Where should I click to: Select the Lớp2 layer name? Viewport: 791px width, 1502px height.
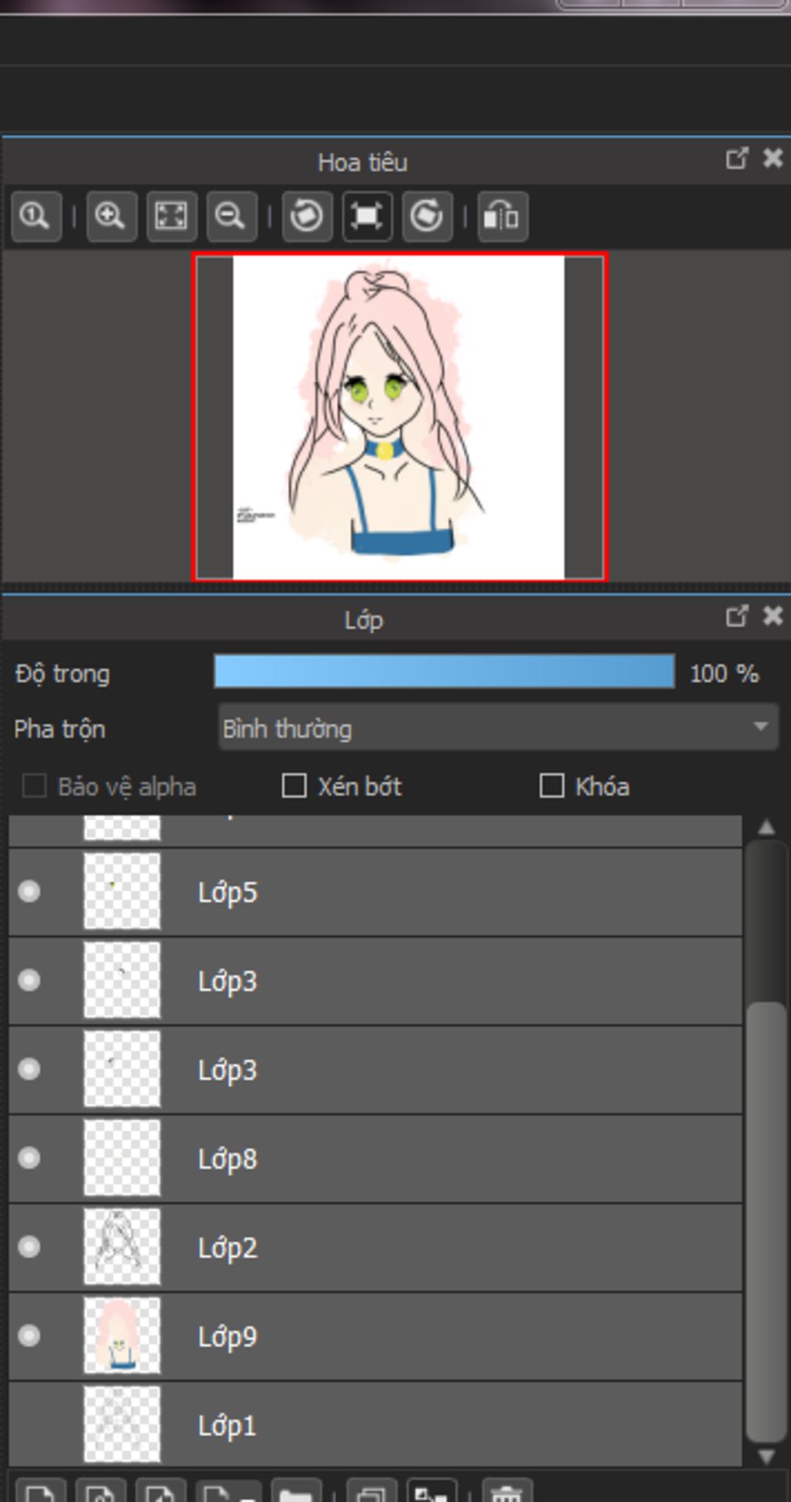click(x=227, y=1249)
